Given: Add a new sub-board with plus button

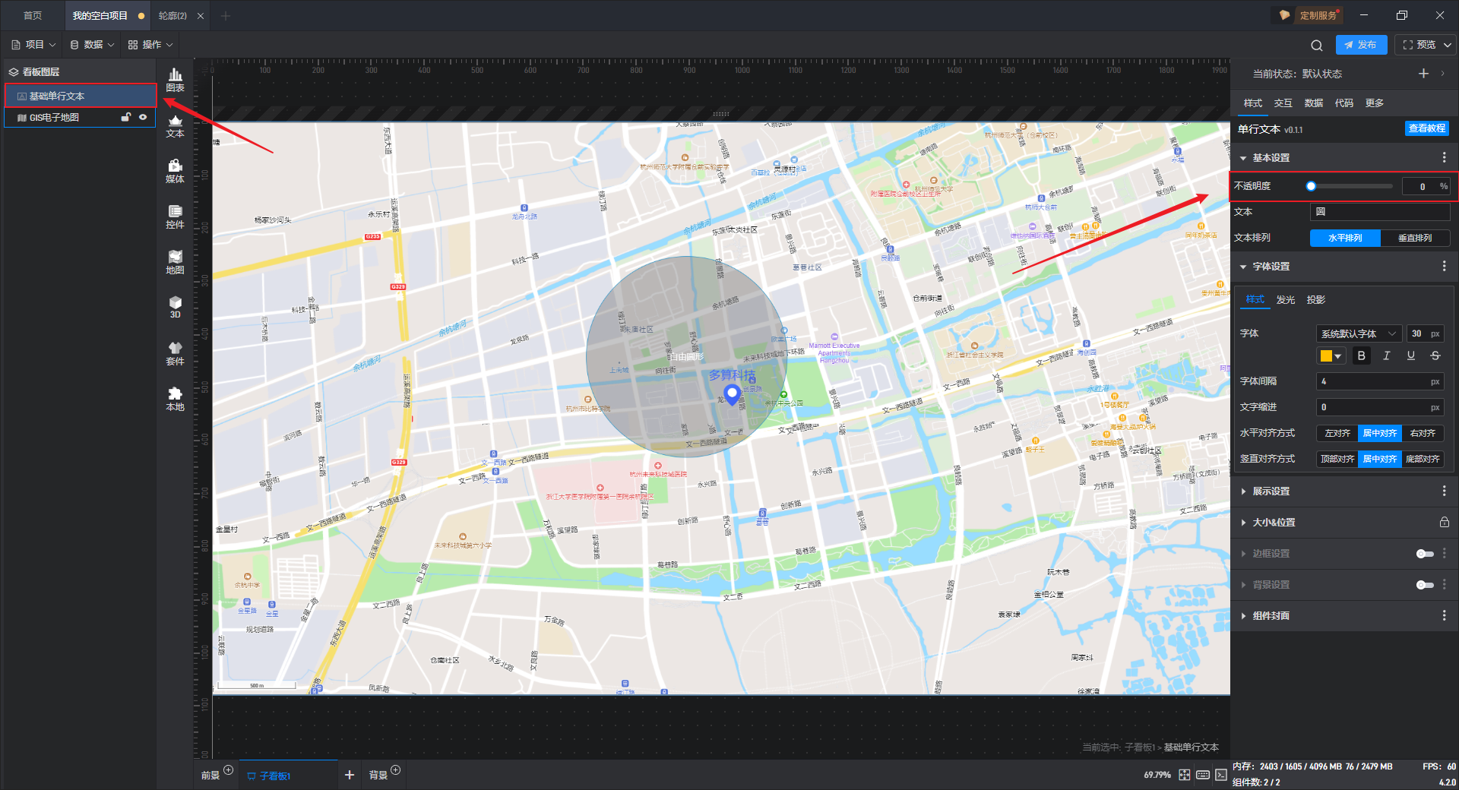Looking at the screenshot, I should click(350, 775).
